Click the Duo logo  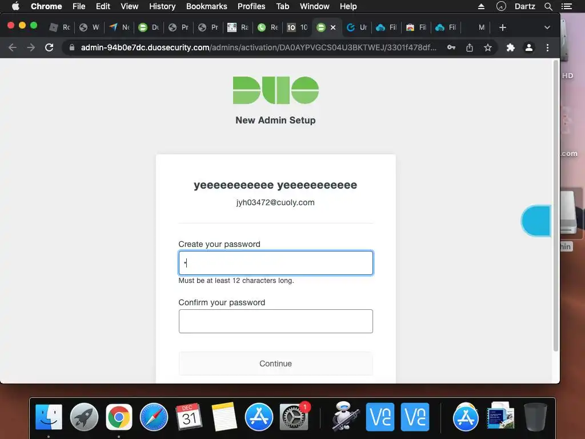pyautogui.click(x=276, y=90)
